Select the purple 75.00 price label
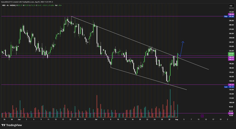This screenshot has width=236, height=129. pyautogui.click(x=231, y=113)
